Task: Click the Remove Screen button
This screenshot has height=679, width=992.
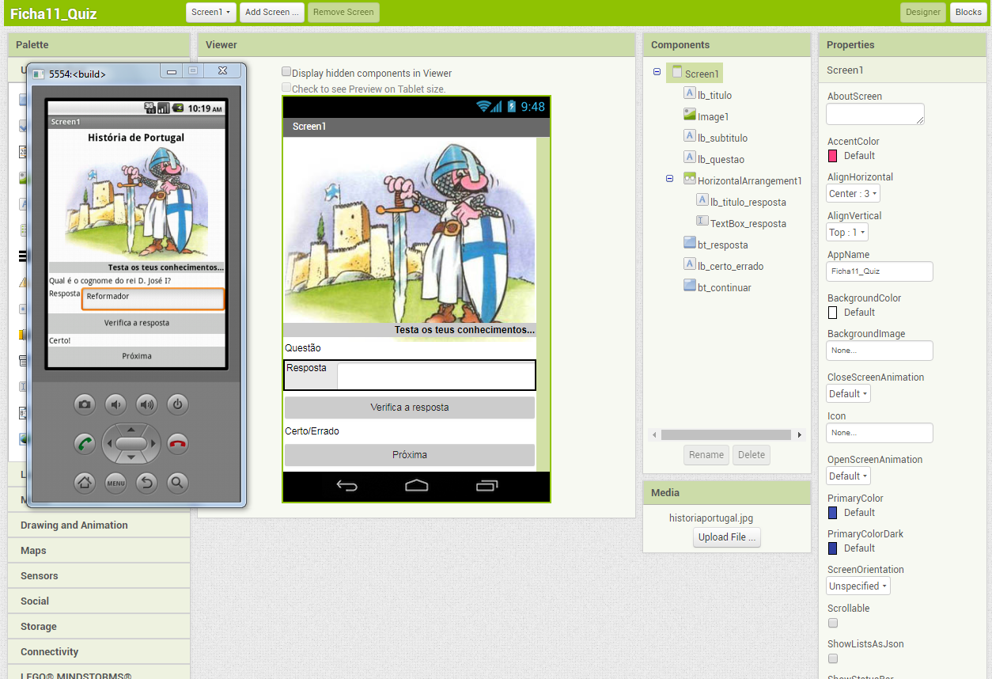Action: 343,12
